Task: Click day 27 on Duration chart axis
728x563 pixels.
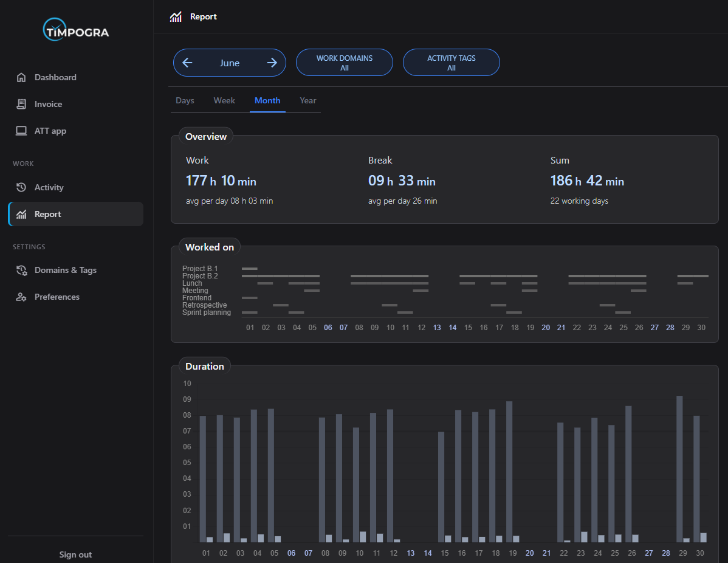Action: tap(648, 553)
